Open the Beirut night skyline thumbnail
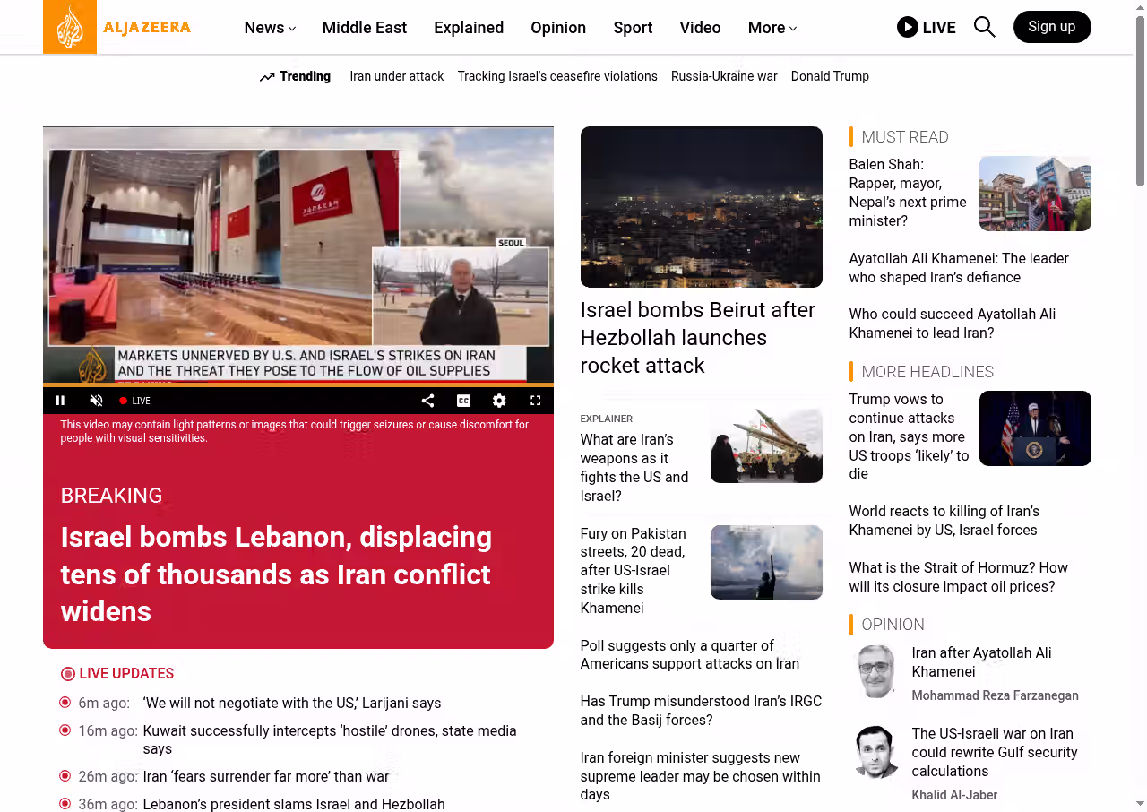Viewport: 1147px width, 812px height. click(x=701, y=207)
